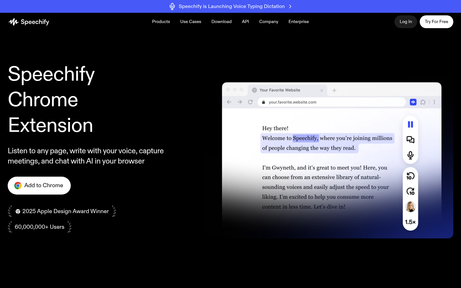Open the Download menu
461x288 pixels.
pyautogui.click(x=222, y=22)
